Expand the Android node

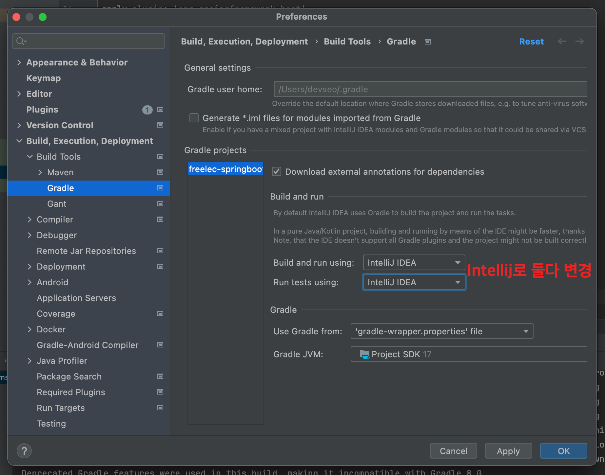29,282
